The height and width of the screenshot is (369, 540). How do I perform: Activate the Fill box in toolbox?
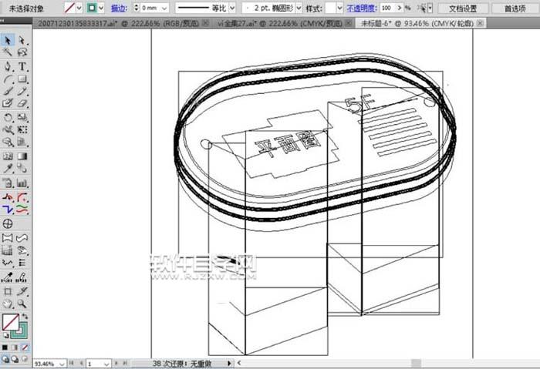11,322
